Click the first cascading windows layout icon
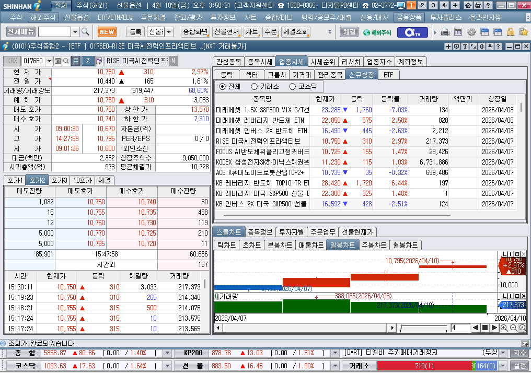 coord(484,32)
